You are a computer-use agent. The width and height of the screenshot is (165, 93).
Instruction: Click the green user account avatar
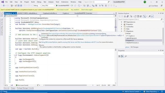(x=145, y=2)
